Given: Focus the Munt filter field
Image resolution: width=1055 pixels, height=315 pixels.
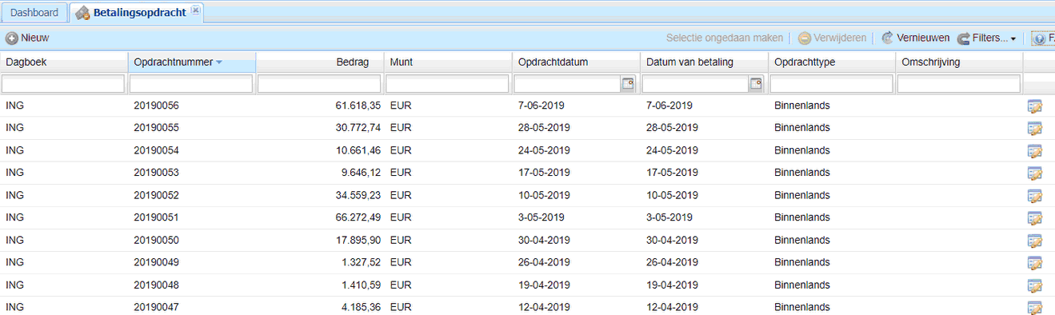Looking at the screenshot, I should (x=447, y=84).
